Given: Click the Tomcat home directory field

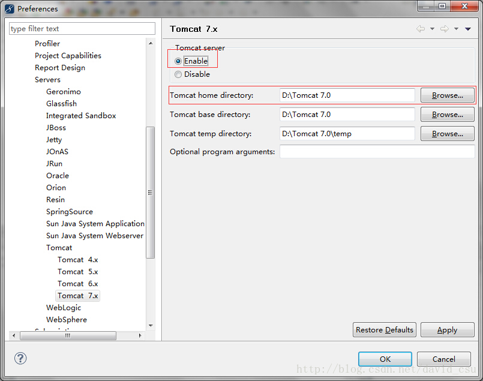Looking at the screenshot, I should 347,95.
